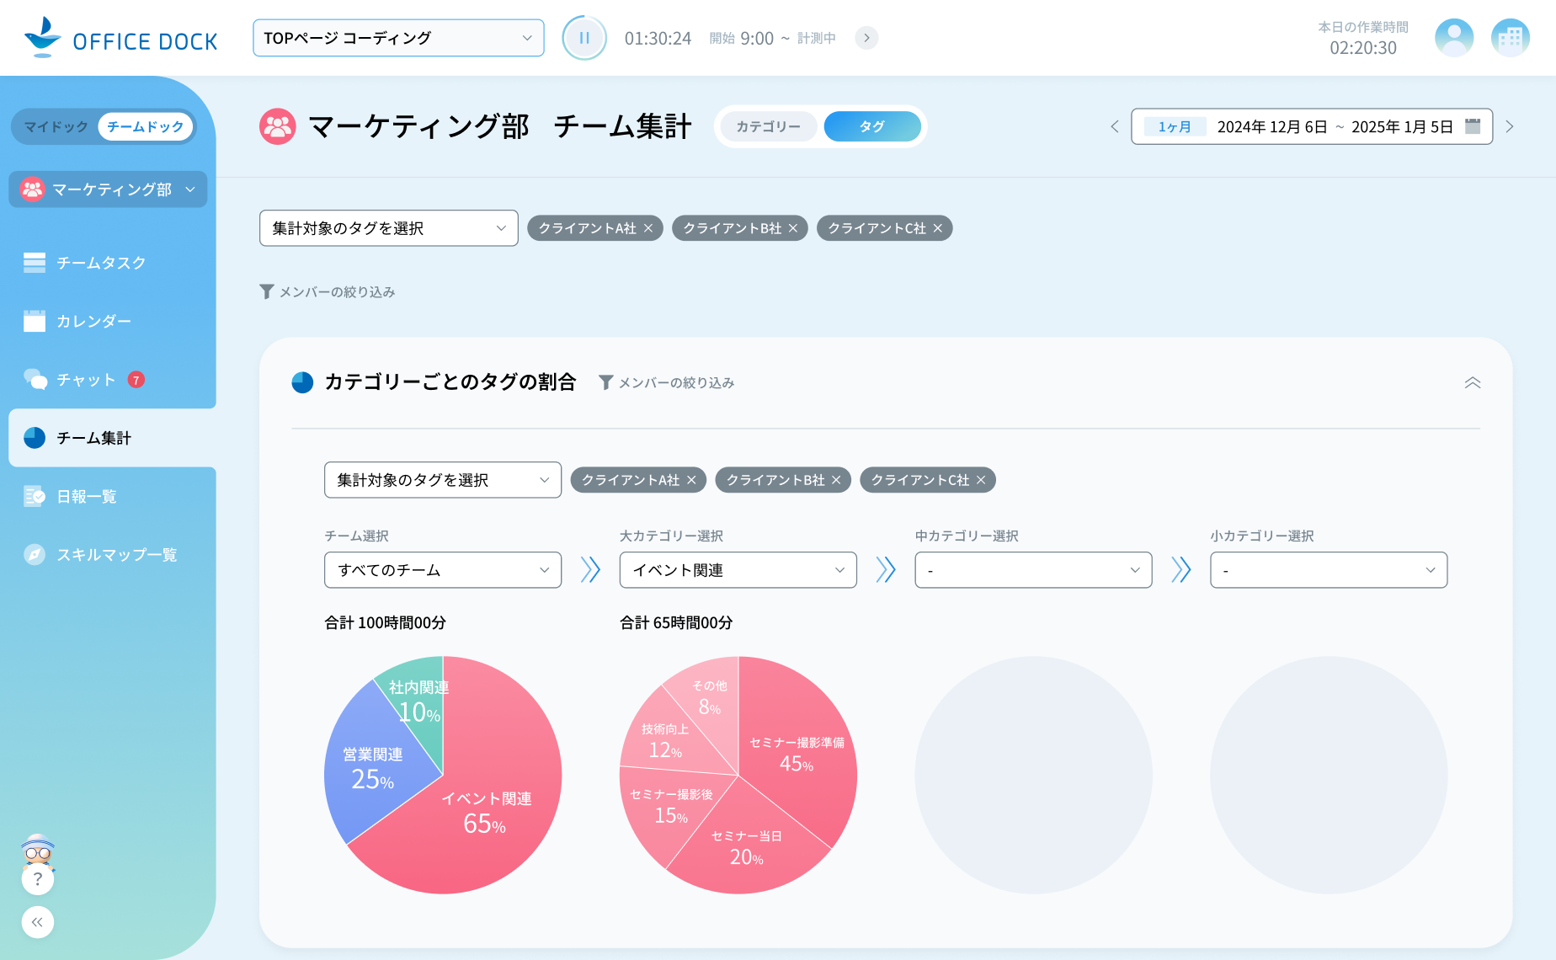1556x960 pixels.
Task: Click the building icon at top right
Action: [x=1510, y=37]
